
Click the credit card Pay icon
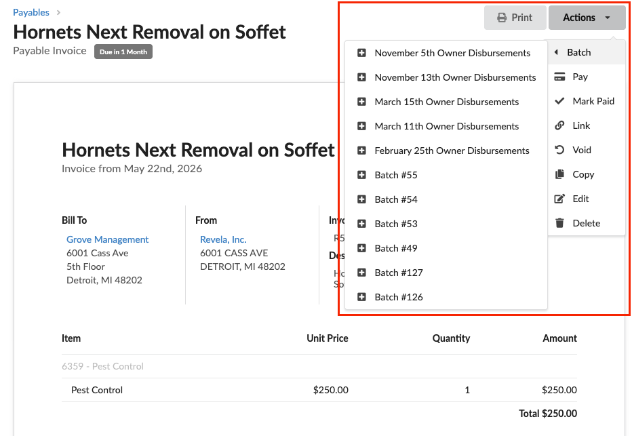tap(559, 77)
